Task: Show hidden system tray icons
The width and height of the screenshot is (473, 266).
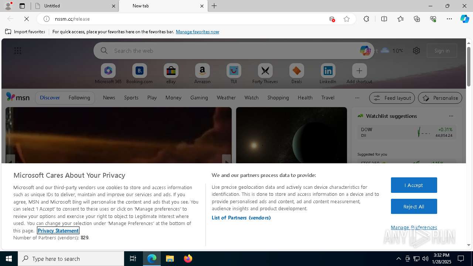Action: point(398,259)
